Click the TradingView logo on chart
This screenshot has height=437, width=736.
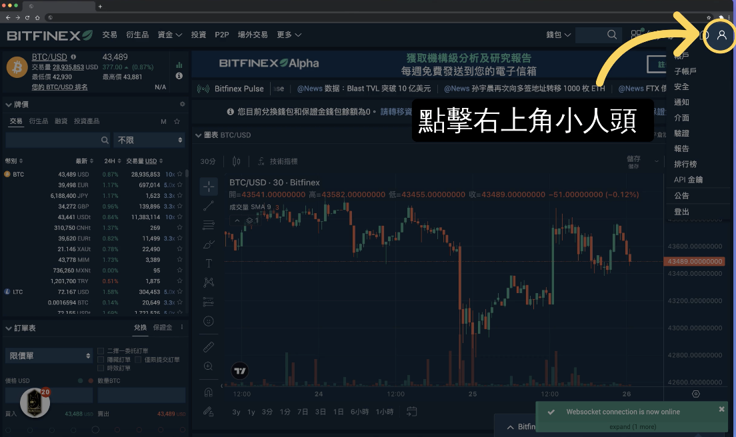(240, 371)
